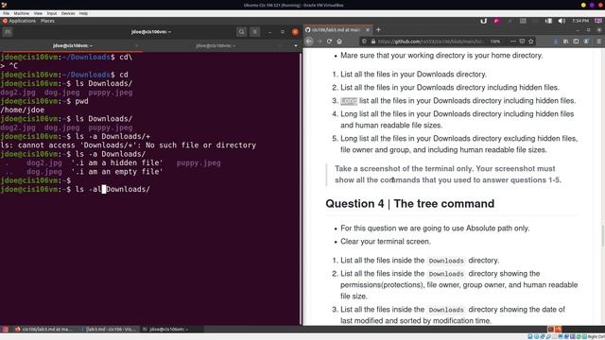Click the panel clock showing 7:34 PM
605x340 pixels.
pos(580,21)
